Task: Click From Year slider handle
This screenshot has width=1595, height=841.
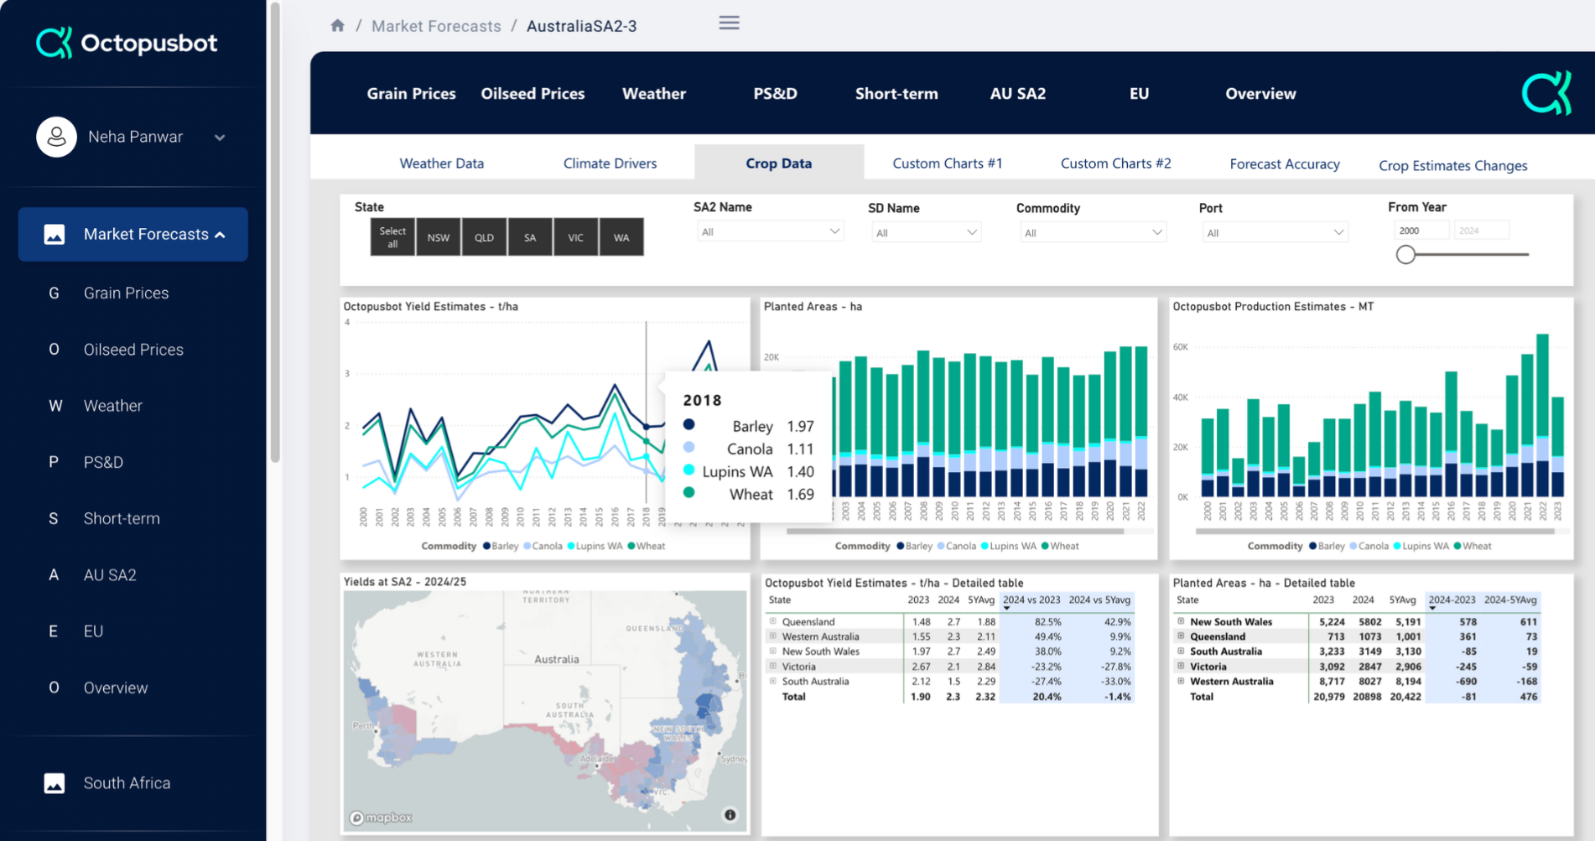Action: tap(1405, 254)
